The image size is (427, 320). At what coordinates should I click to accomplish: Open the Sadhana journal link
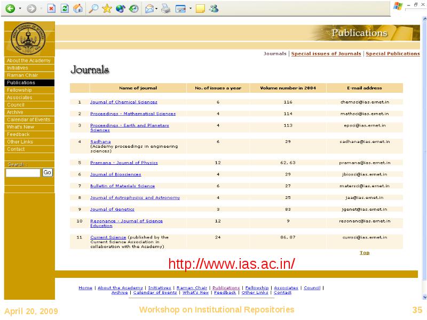(100, 141)
